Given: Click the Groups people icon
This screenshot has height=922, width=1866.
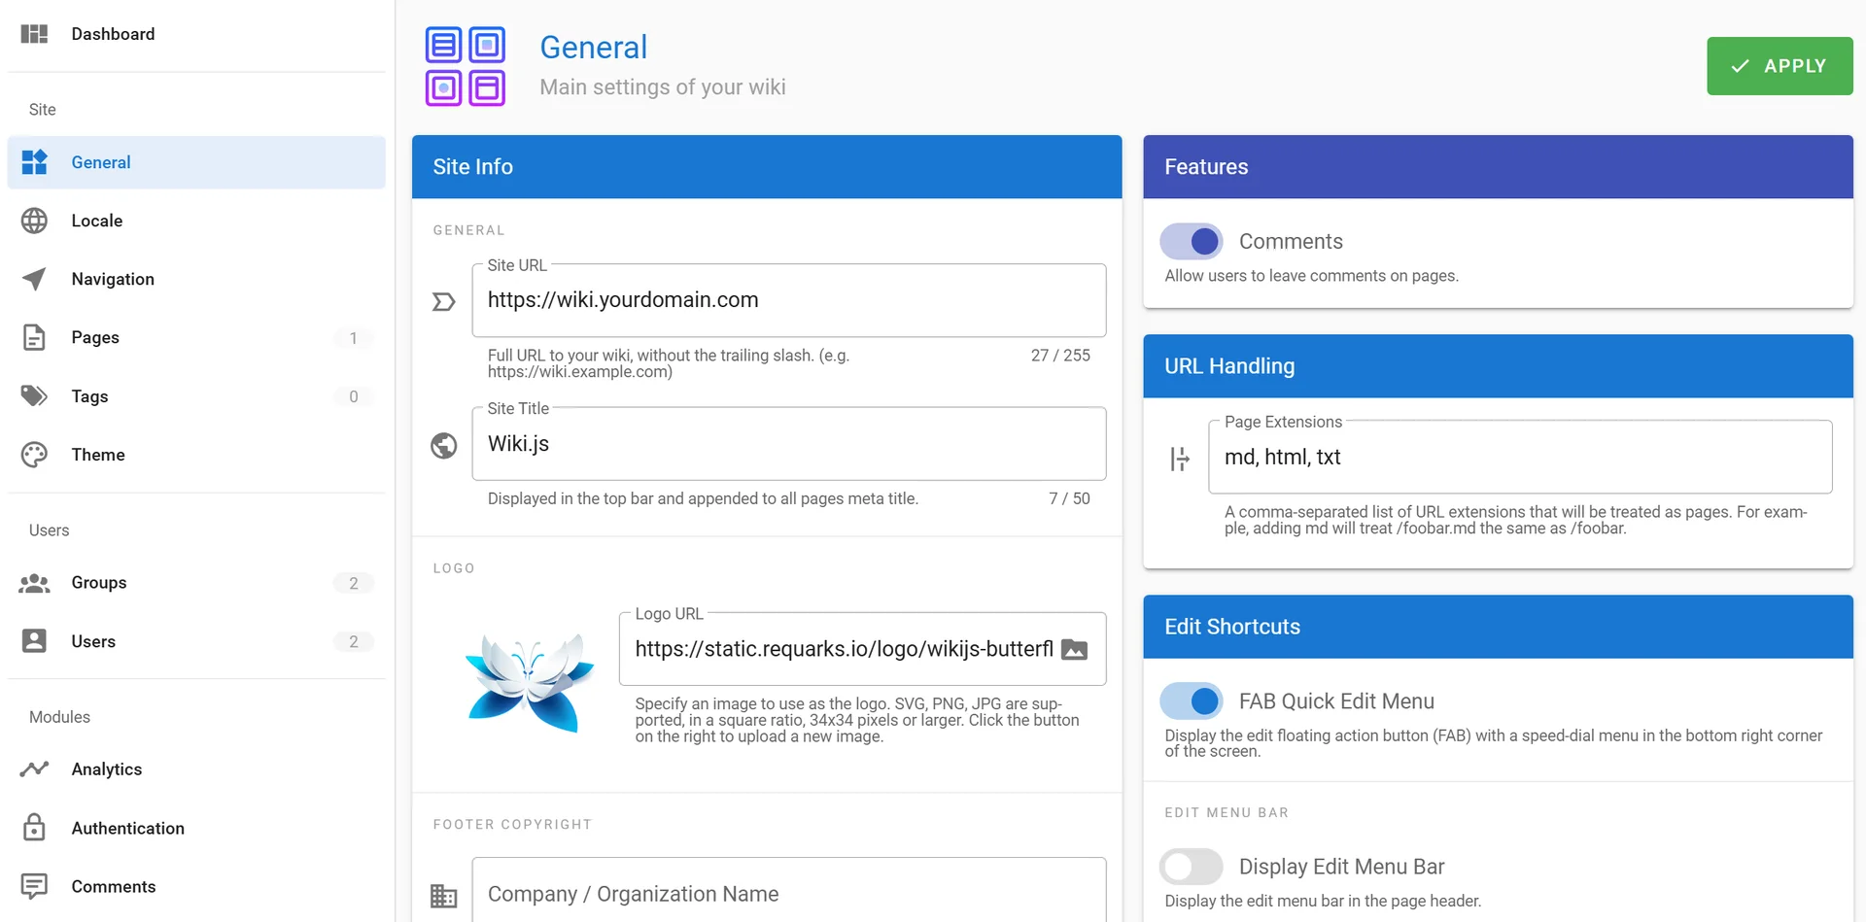Looking at the screenshot, I should [x=34, y=583].
